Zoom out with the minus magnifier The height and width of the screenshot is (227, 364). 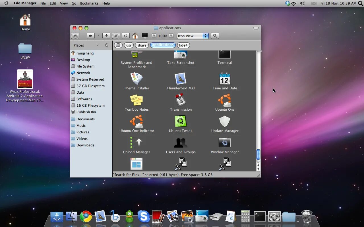[154, 35]
